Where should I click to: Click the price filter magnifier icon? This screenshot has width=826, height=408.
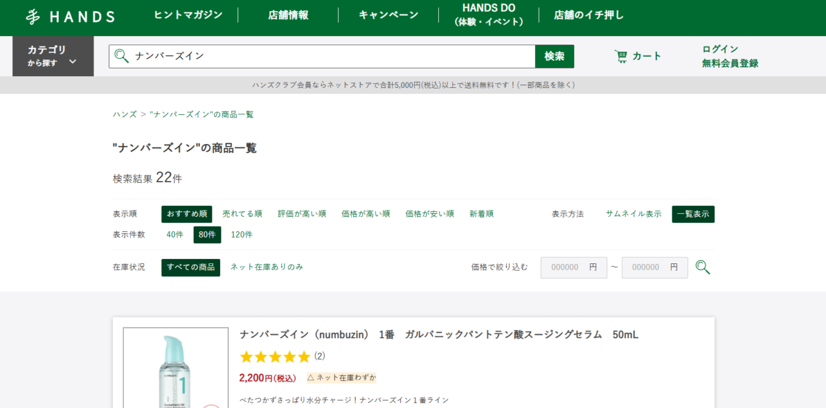[703, 267]
